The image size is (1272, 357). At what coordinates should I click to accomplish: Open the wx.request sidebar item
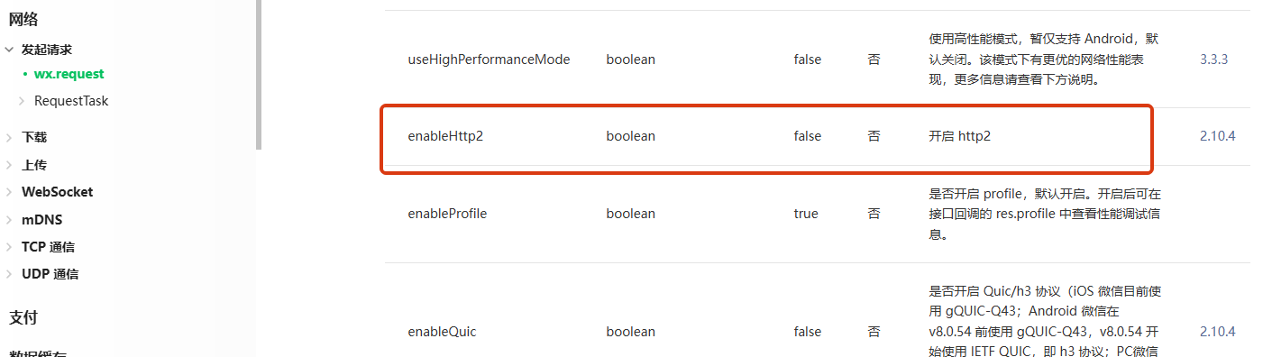(69, 74)
